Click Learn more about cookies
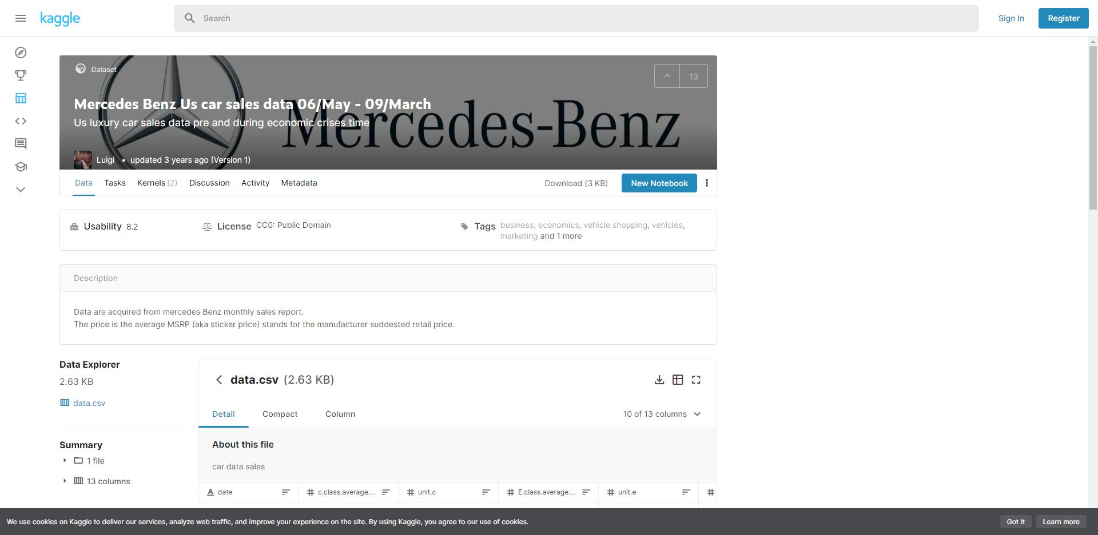 click(1061, 522)
